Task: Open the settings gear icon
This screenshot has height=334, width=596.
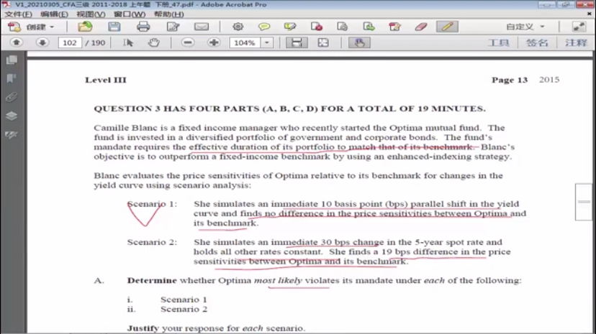Action: coord(238,27)
